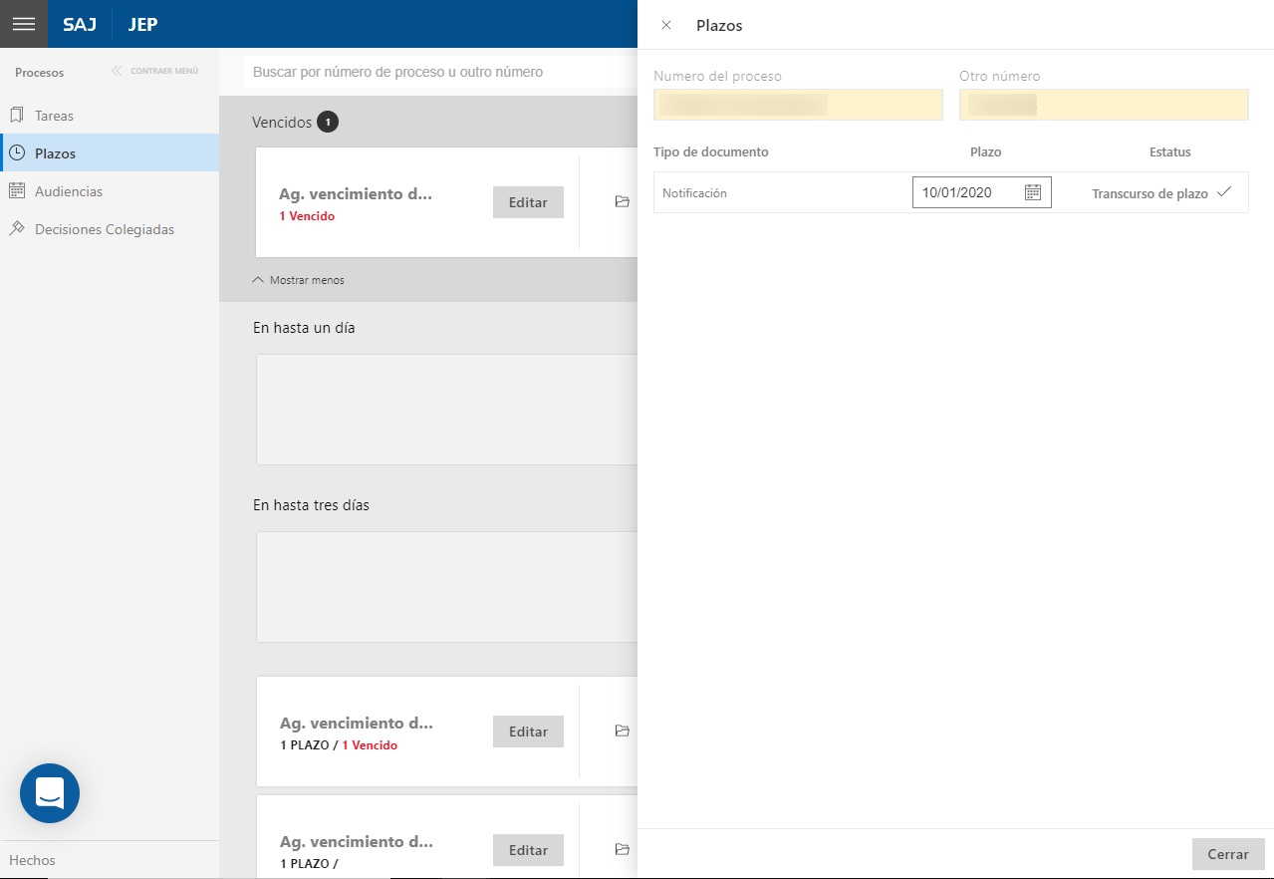
Task: Open Decisiones Colegiadas section
Action: click(104, 229)
